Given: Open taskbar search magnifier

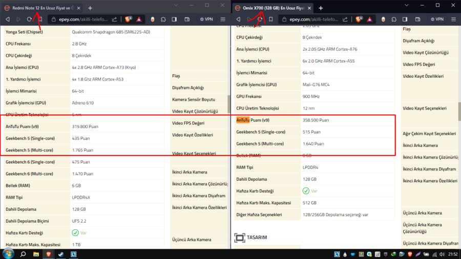Looking at the screenshot, I should [x=23, y=254].
